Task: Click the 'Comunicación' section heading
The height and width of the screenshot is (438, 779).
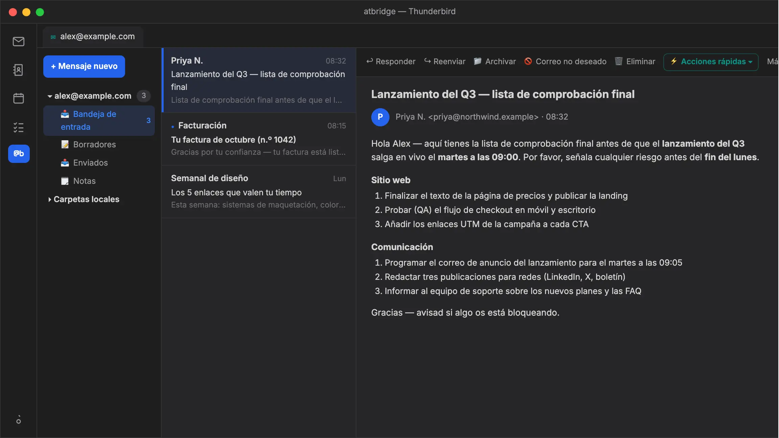Action: [x=402, y=247]
